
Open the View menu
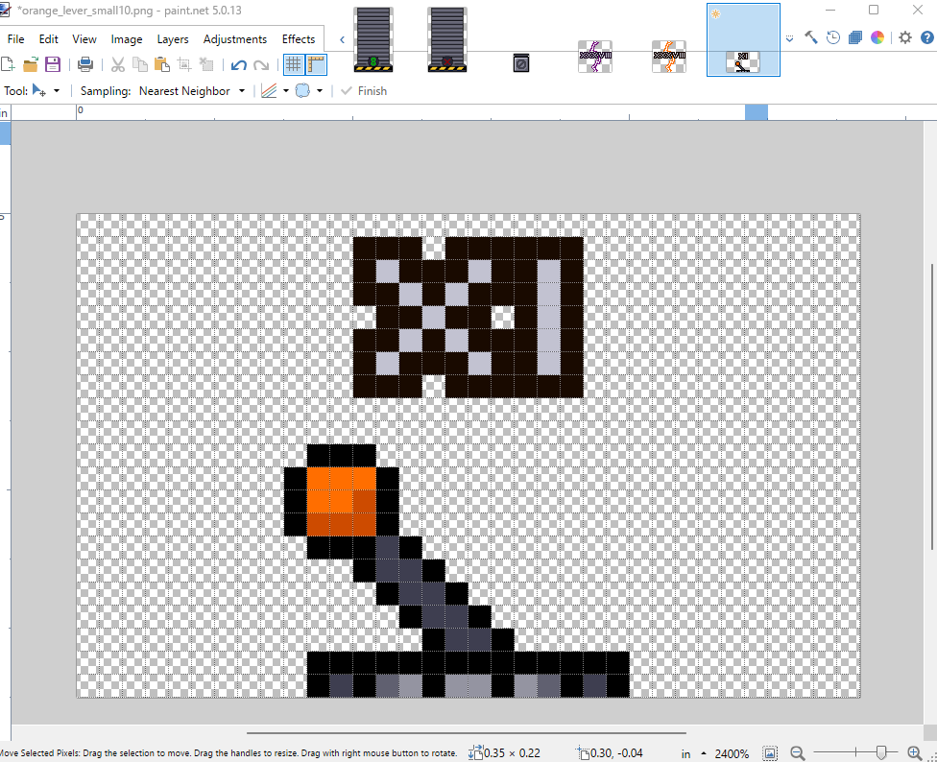pyautogui.click(x=84, y=38)
